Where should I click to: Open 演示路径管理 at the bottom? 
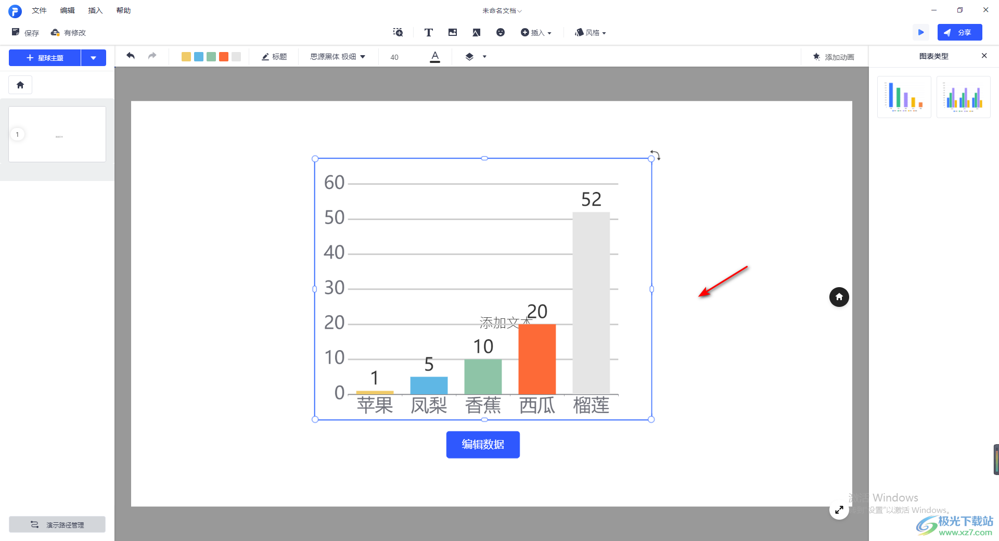pyautogui.click(x=57, y=524)
